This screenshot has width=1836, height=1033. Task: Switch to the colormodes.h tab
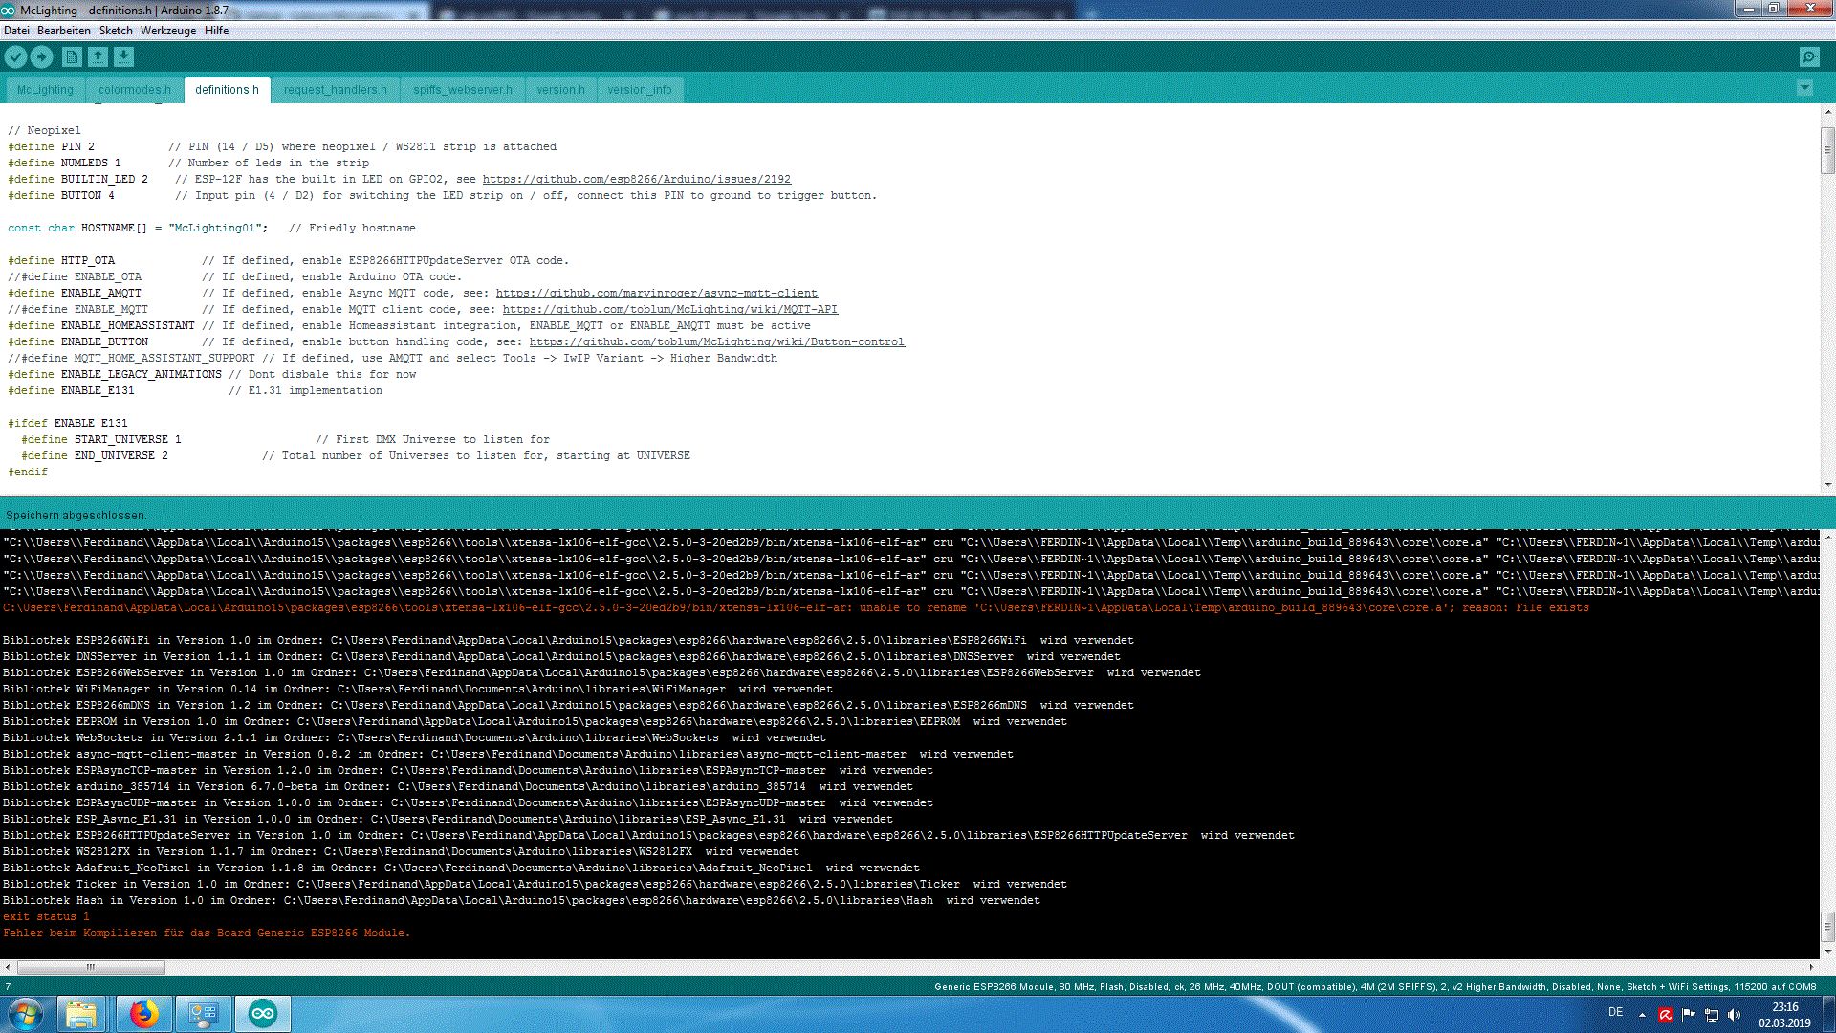pos(134,90)
